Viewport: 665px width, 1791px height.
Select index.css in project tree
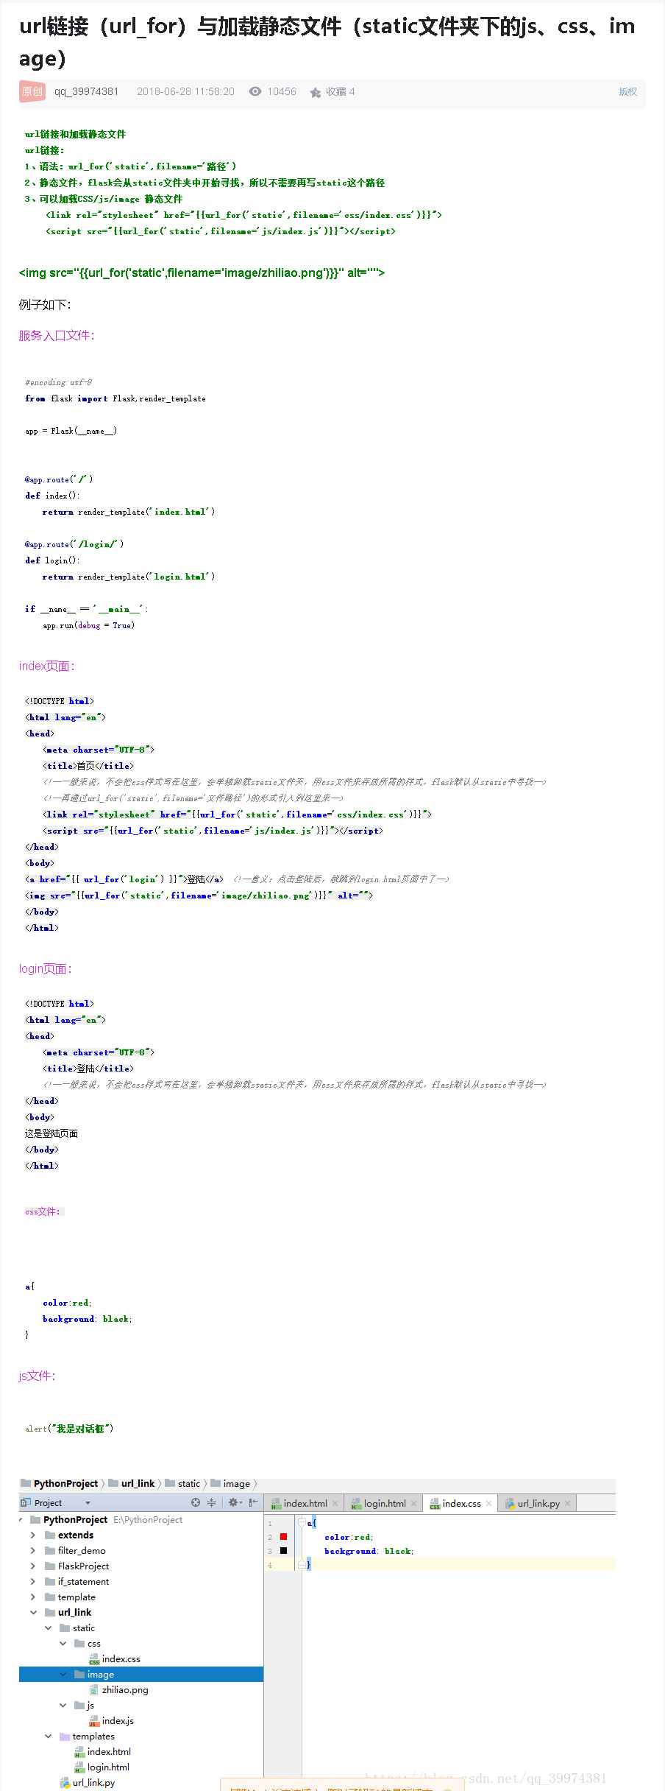pos(121,1658)
